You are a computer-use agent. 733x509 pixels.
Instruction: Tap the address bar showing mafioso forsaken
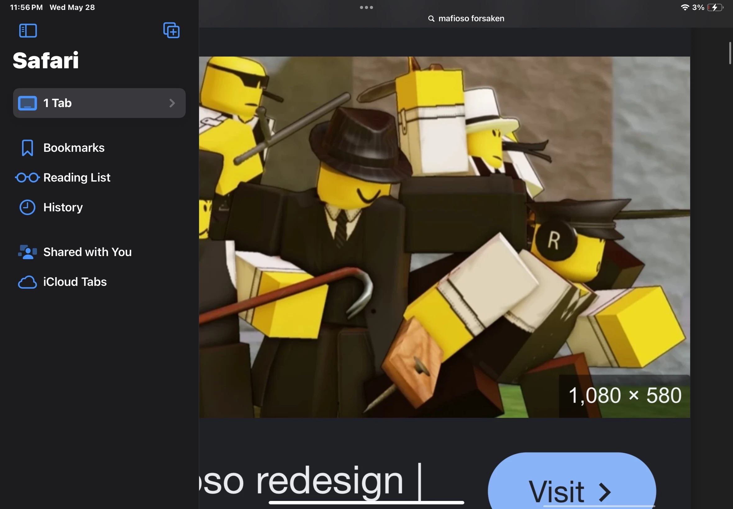pos(471,19)
